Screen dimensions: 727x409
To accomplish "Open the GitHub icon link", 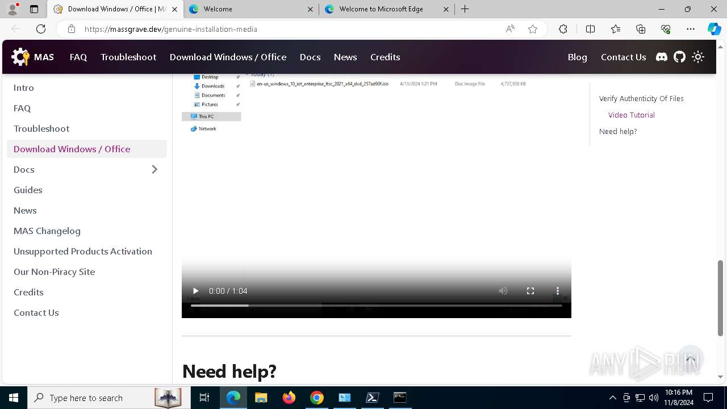I will click(x=680, y=57).
